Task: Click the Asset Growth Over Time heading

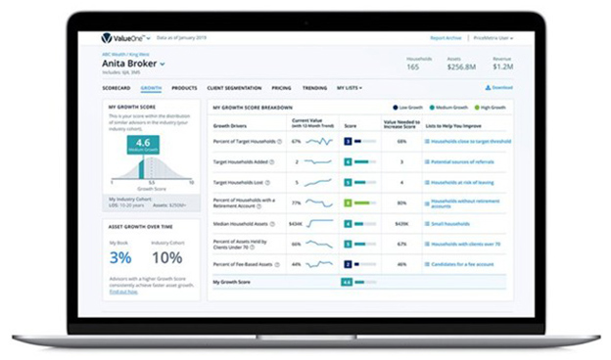Action: [x=141, y=227]
